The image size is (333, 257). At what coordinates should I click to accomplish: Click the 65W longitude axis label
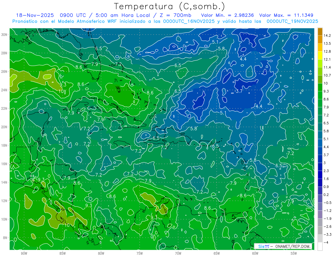pyautogui.click(x=217, y=253)
